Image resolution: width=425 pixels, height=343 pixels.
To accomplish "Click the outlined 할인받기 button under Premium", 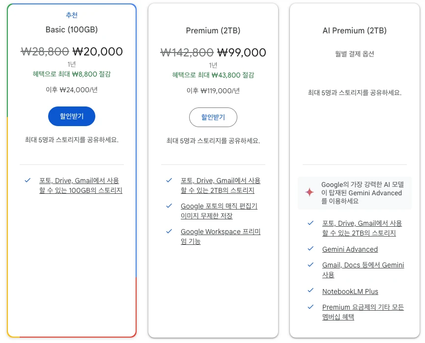I will tap(213, 117).
